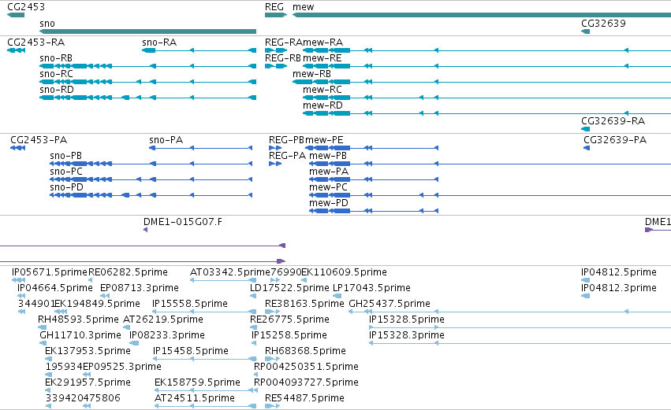Select sno-RA transcript label
Viewport: 671px width, 410px height.
coord(159,42)
